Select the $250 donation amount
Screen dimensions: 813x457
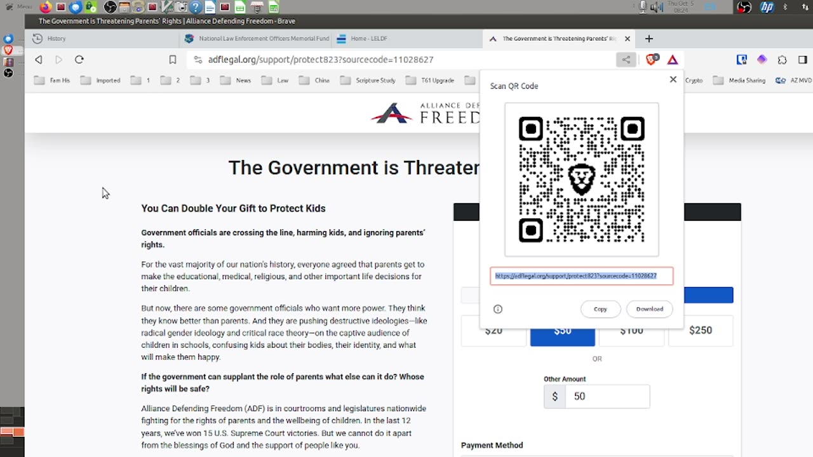701,330
